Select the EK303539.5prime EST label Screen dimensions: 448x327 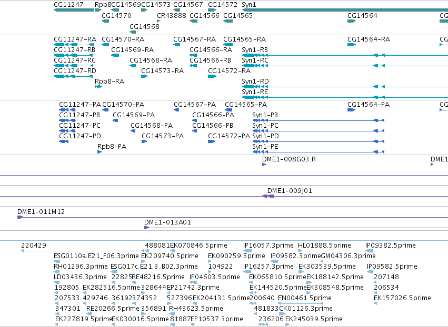pyautogui.click(x=327, y=267)
